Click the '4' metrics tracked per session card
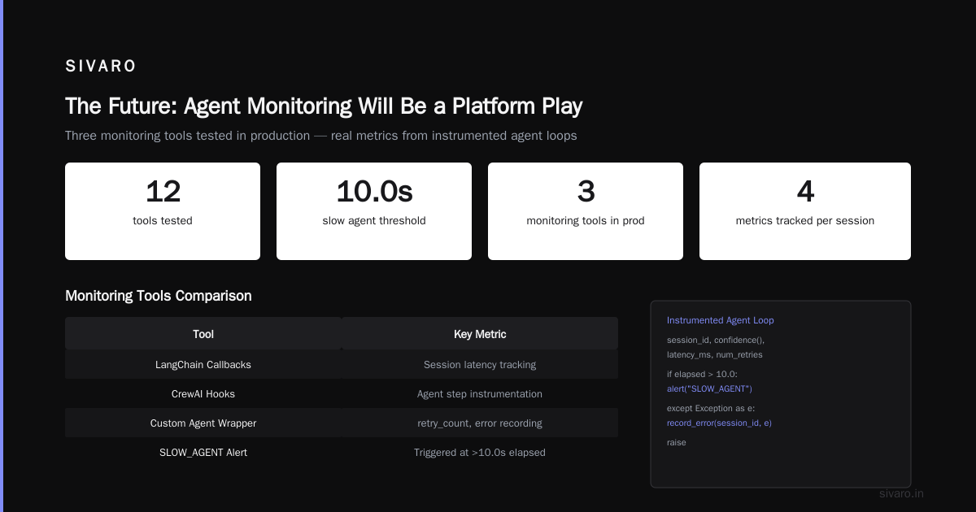This screenshot has width=976, height=512. pos(805,211)
